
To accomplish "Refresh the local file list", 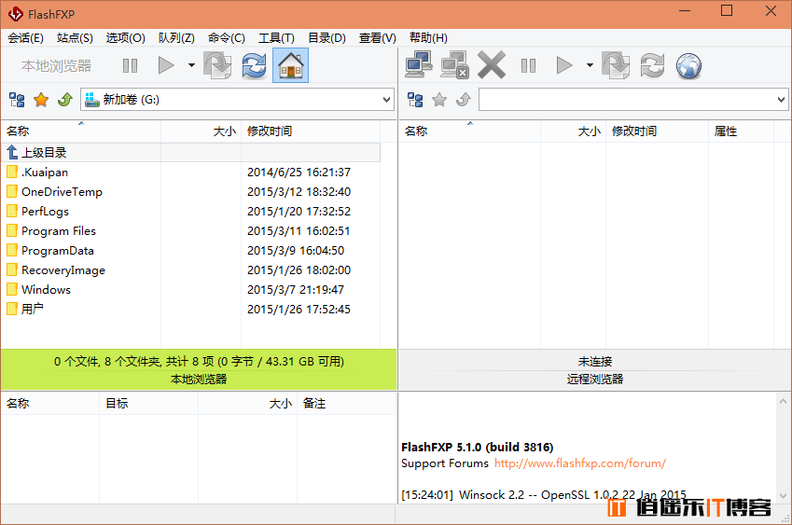I will pyautogui.click(x=254, y=65).
